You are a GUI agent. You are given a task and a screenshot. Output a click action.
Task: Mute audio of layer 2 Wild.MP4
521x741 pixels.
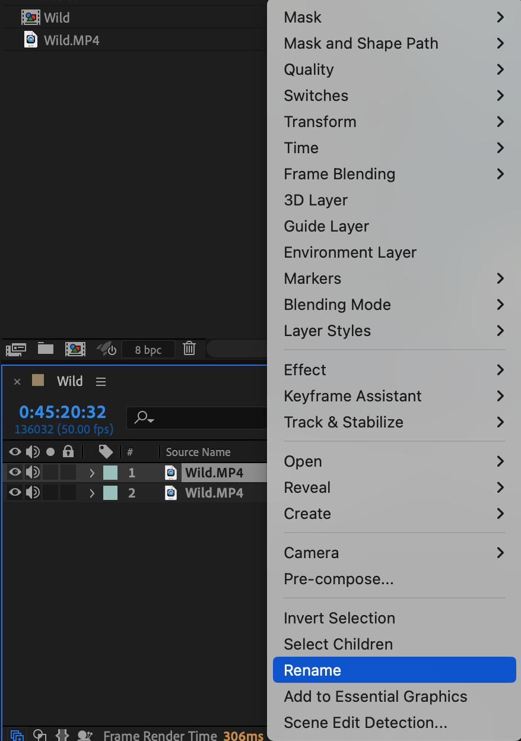33,492
